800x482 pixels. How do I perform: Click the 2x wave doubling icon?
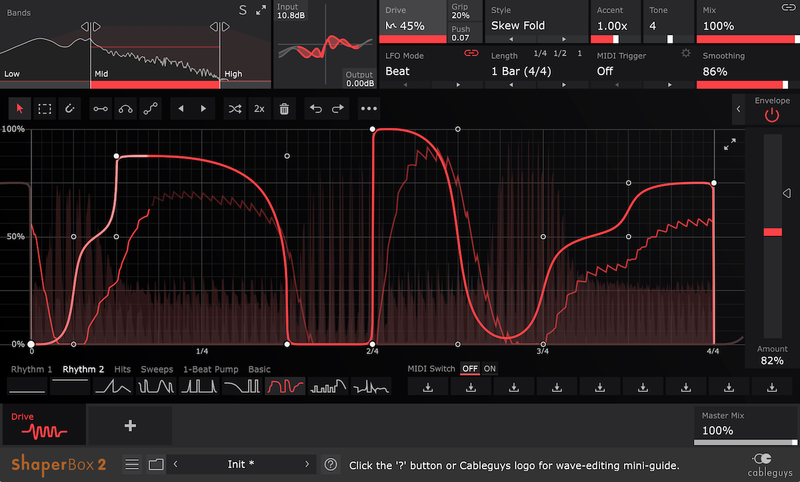[259, 108]
